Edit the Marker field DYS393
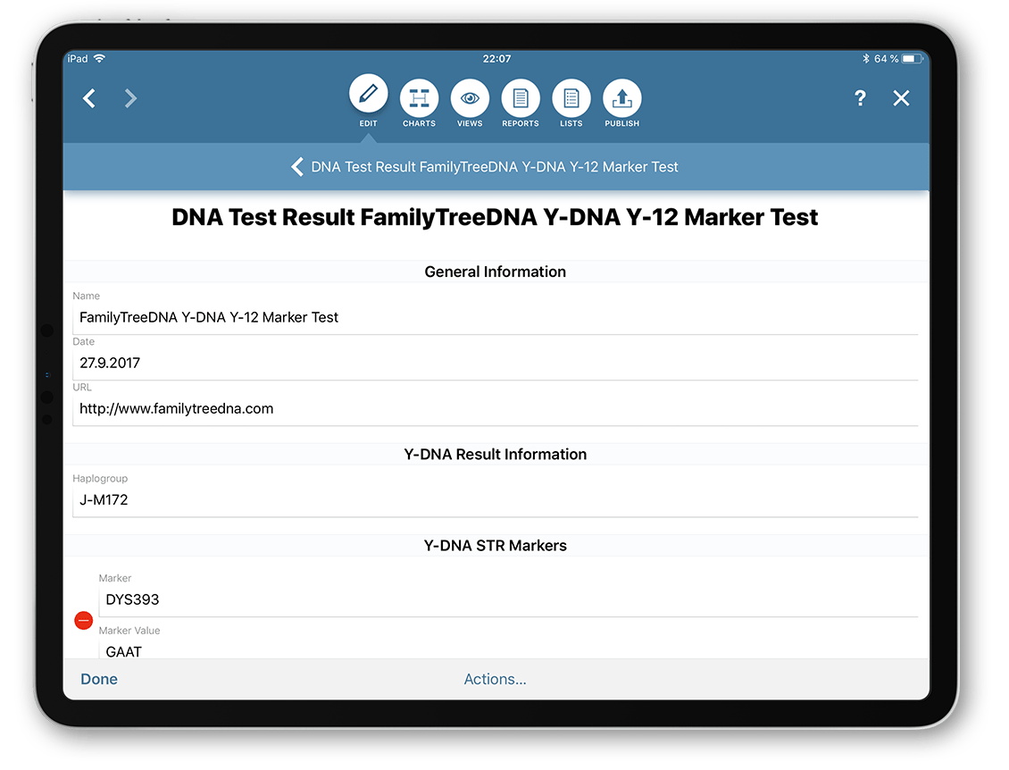 click(508, 600)
